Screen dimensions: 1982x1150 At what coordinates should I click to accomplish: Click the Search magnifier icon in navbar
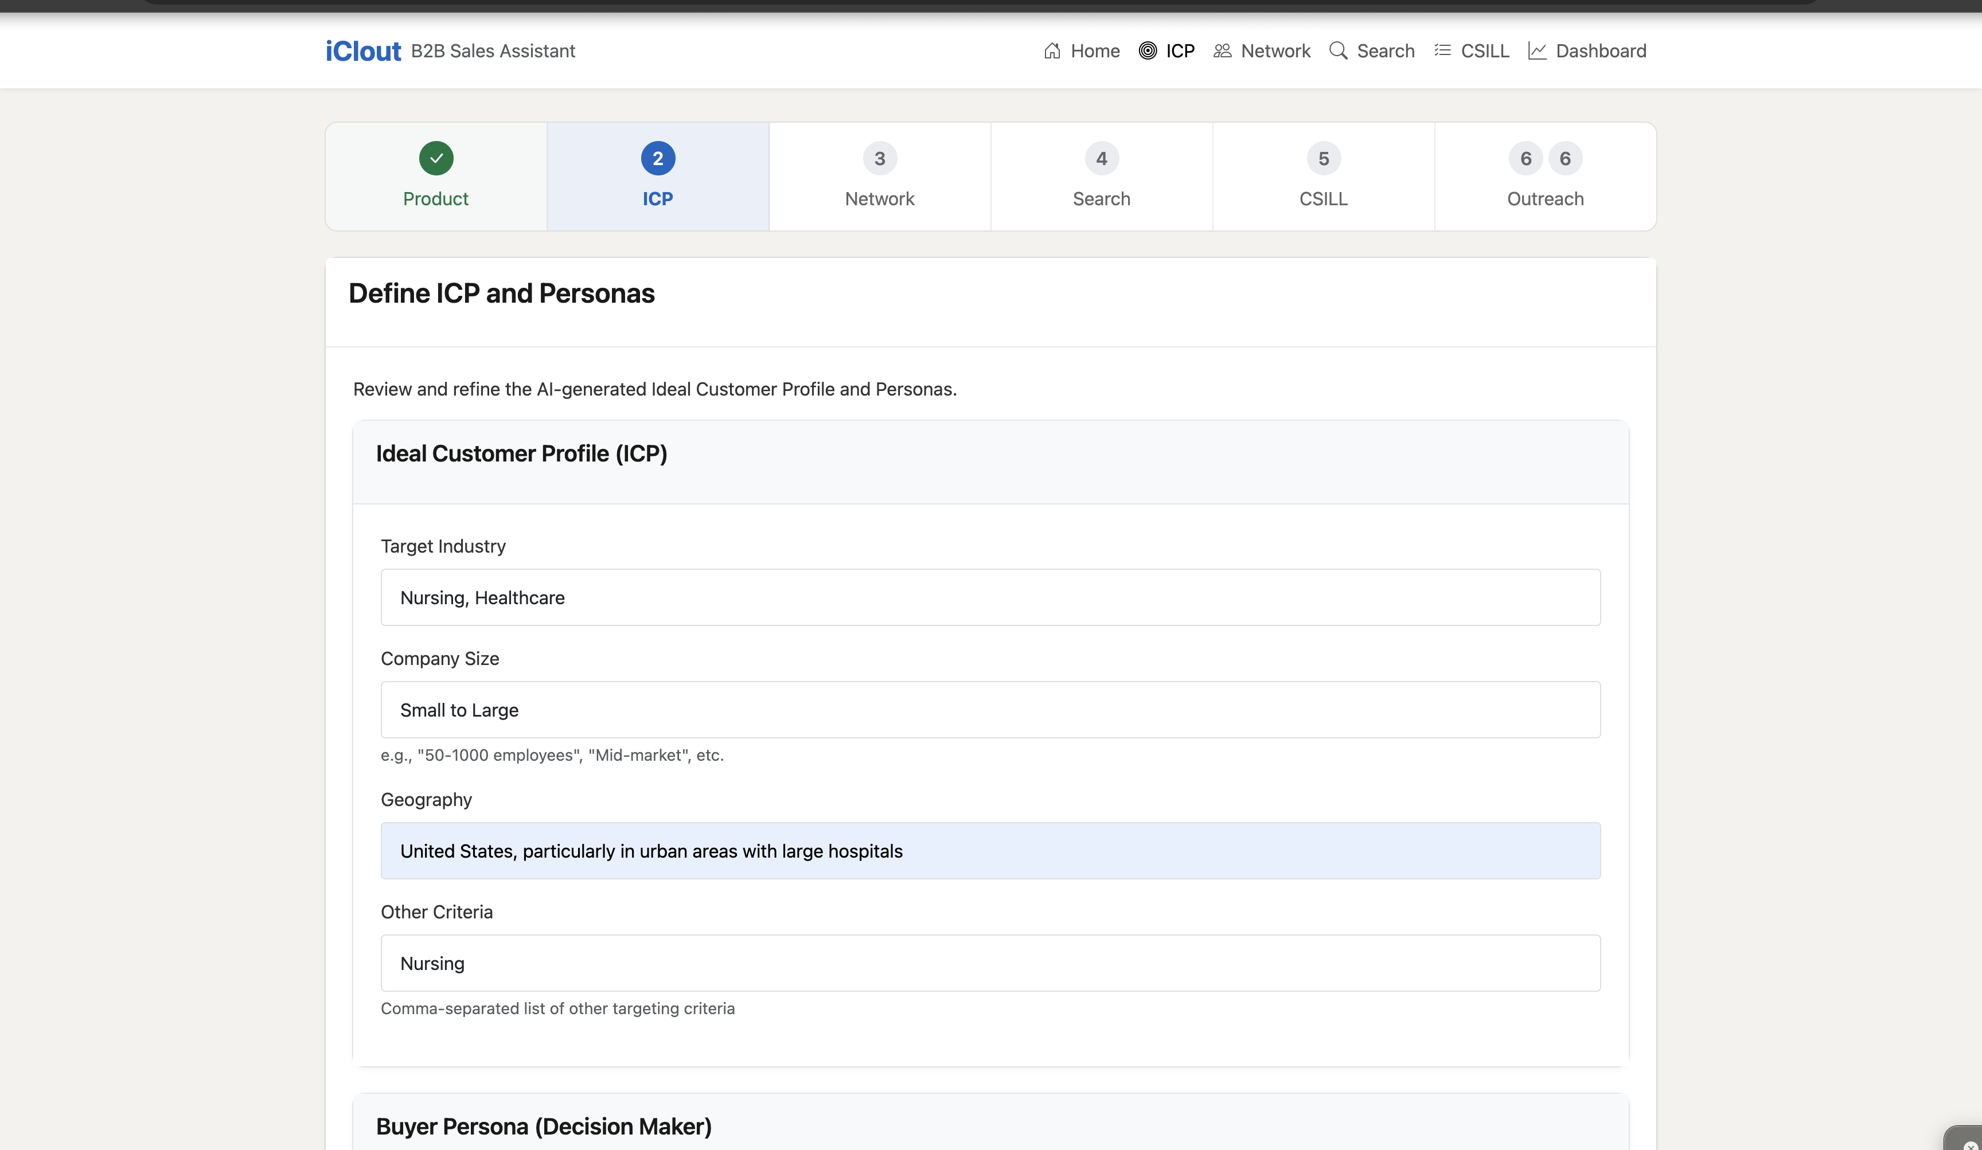point(1338,51)
